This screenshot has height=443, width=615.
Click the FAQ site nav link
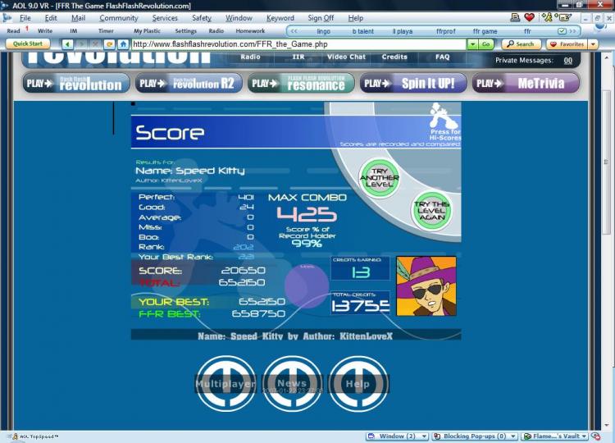click(443, 57)
